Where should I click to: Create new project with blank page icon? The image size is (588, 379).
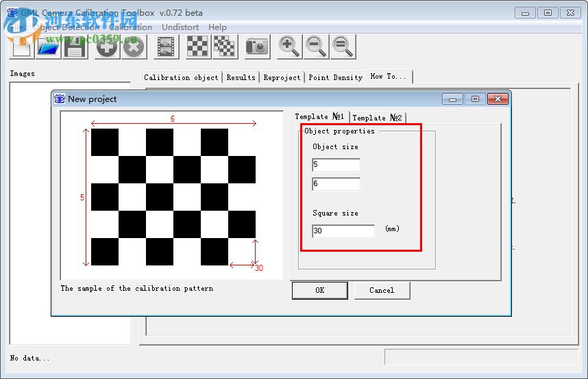[22, 47]
